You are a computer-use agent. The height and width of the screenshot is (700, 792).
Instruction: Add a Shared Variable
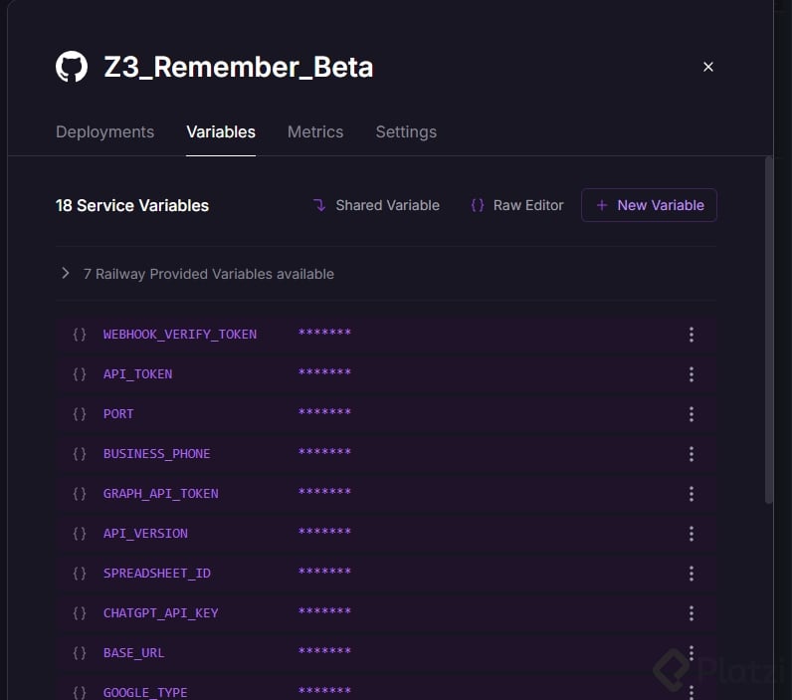[375, 205]
